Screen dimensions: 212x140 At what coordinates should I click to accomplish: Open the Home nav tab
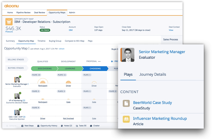point(10,12)
